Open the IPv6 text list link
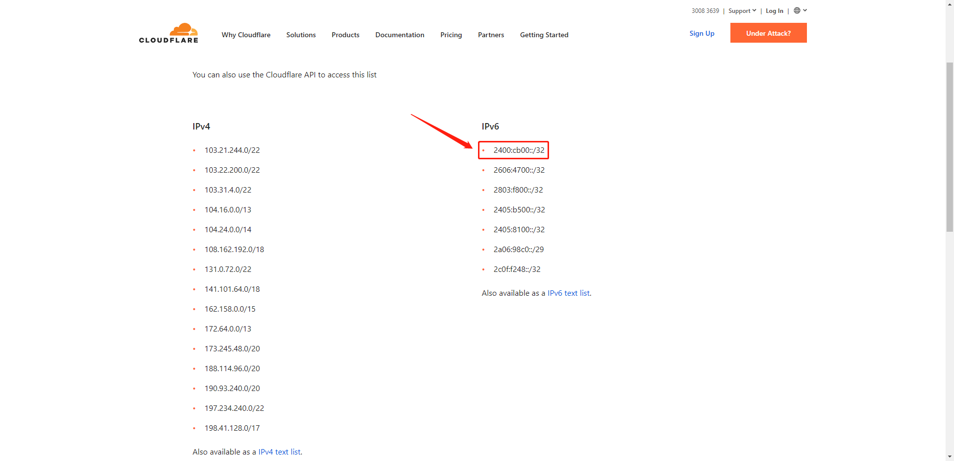Screen dimensions: 954x461 568,293
